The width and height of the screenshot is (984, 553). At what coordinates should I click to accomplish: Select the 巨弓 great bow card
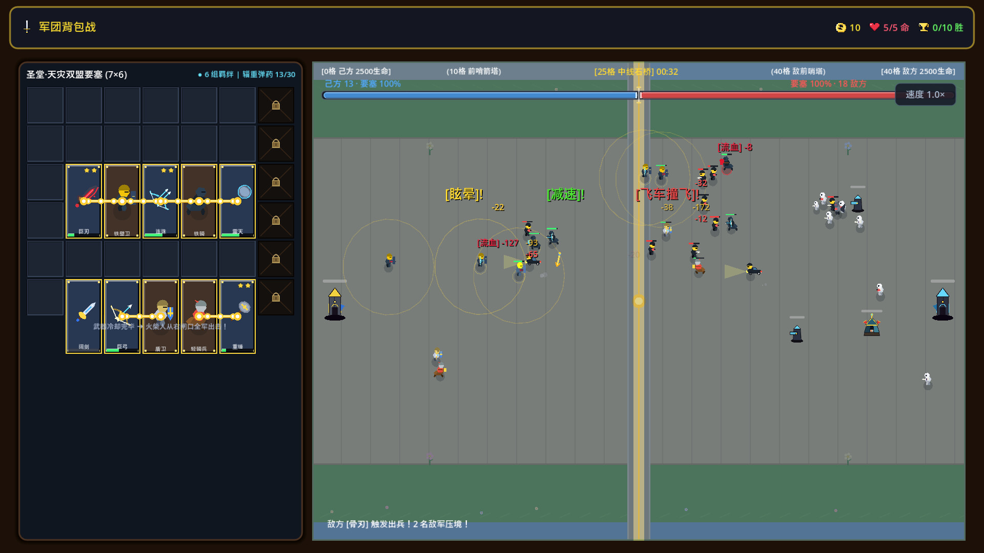click(x=122, y=316)
